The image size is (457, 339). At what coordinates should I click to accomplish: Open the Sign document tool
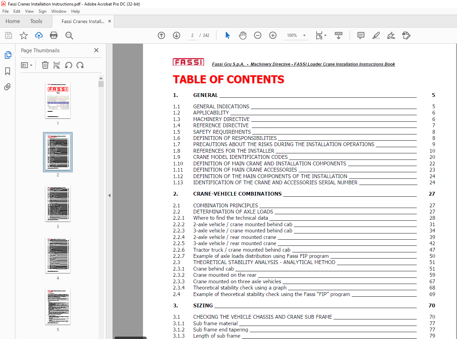click(391, 35)
